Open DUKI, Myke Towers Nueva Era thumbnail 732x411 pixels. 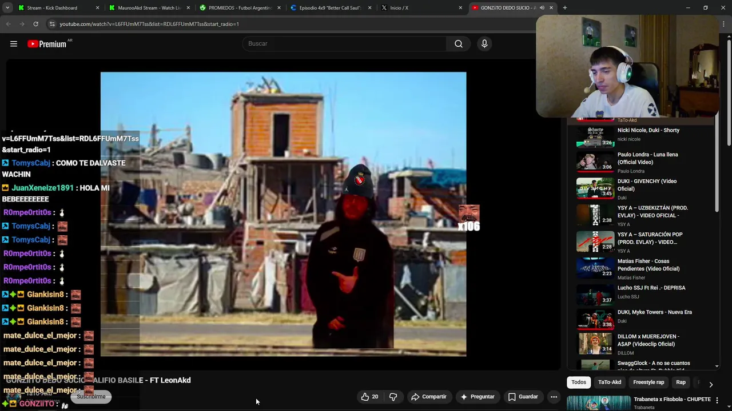595,319
